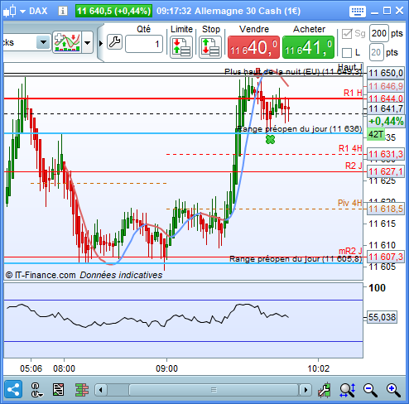Zoom out with the minus magnifier
The width and height of the screenshot is (409, 404).
(370, 390)
